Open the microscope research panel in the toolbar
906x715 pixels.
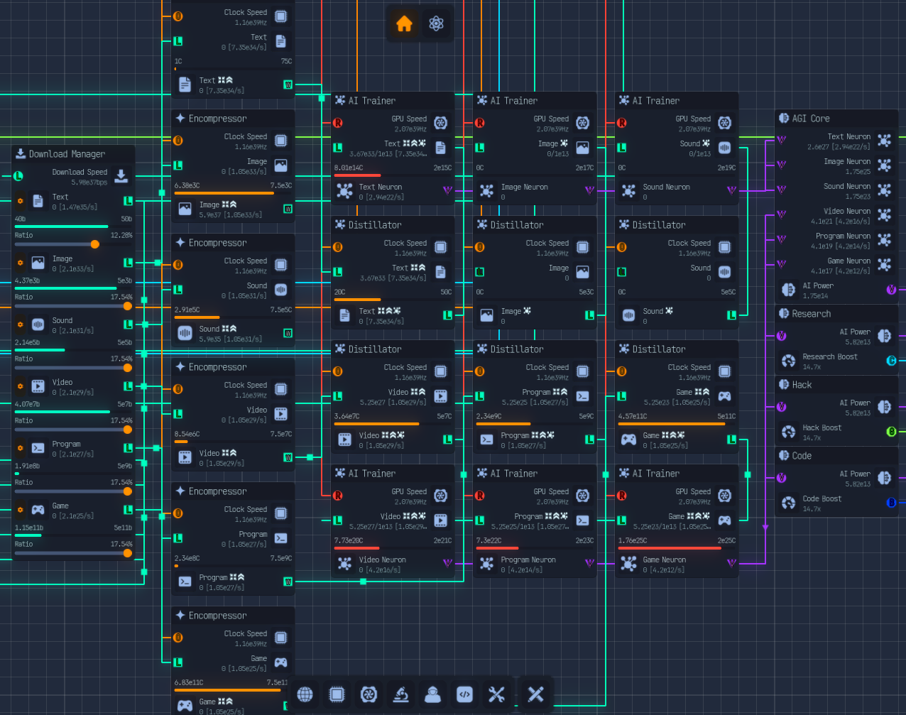click(400, 694)
